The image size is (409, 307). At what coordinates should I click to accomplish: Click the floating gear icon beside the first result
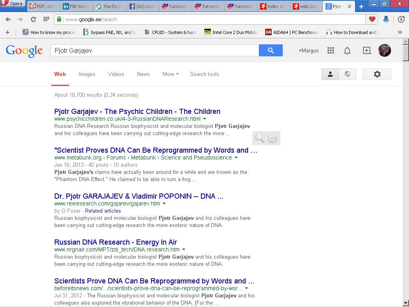[272, 138]
